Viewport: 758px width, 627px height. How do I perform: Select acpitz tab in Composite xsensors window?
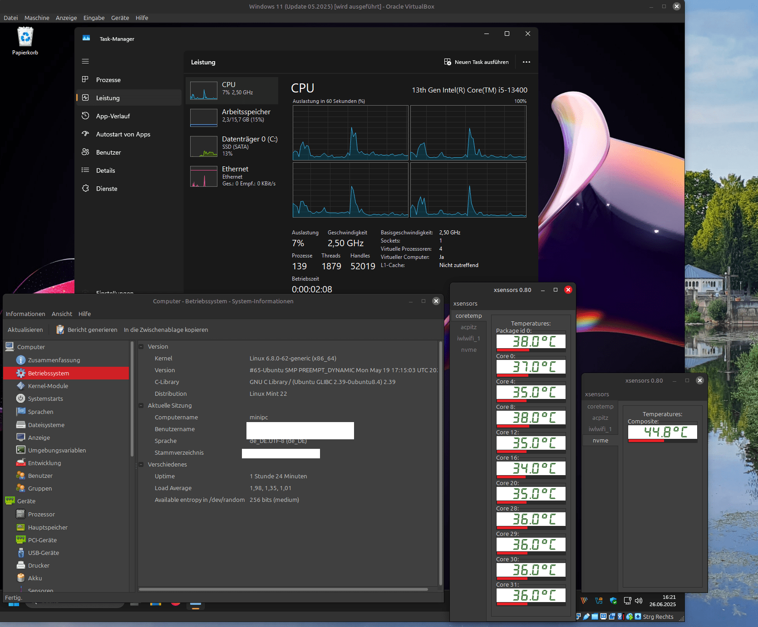pyautogui.click(x=600, y=418)
